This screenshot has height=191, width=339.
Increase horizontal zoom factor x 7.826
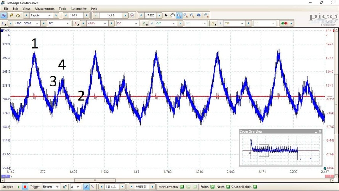[159, 15]
